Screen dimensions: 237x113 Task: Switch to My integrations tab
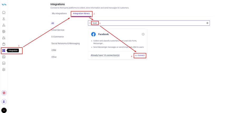(59, 14)
